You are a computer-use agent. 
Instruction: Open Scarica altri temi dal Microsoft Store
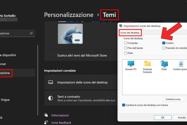(81, 55)
